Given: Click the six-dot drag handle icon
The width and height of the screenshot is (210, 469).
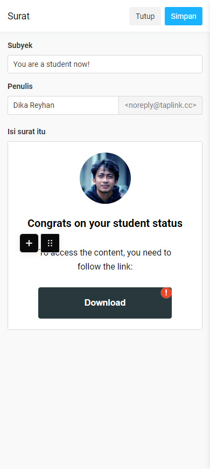Looking at the screenshot, I should click(50, 243).
